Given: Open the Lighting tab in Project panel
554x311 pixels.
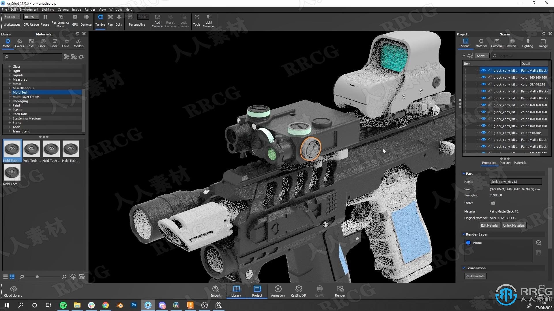Looking at the screenshot, I should 527,43.
